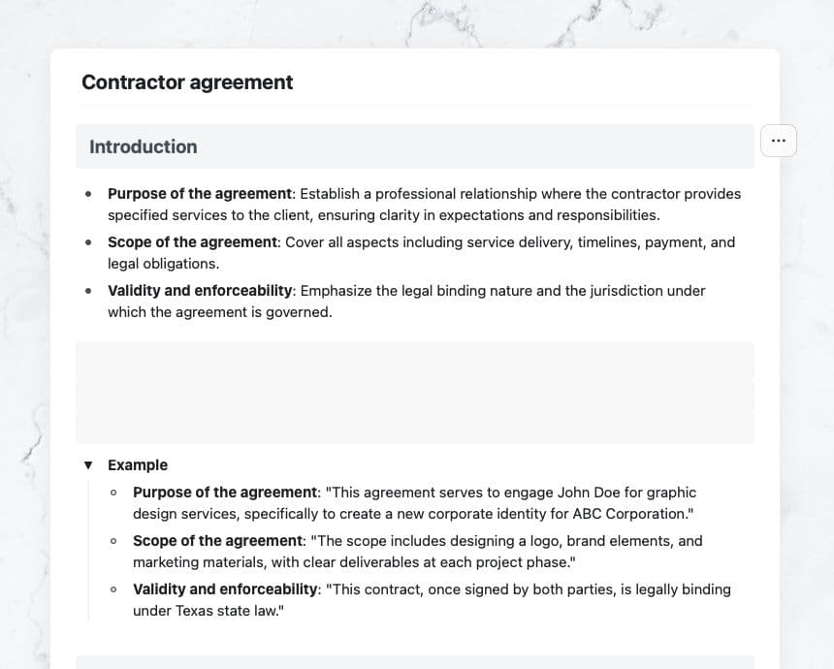The image size is (834, 669).
Task: Click the "Example" toggle label
Action: [x=138, y=465]
